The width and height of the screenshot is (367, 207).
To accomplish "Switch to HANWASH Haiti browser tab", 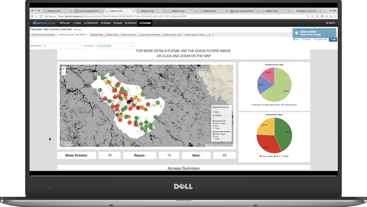I will (x=306, y=11).
